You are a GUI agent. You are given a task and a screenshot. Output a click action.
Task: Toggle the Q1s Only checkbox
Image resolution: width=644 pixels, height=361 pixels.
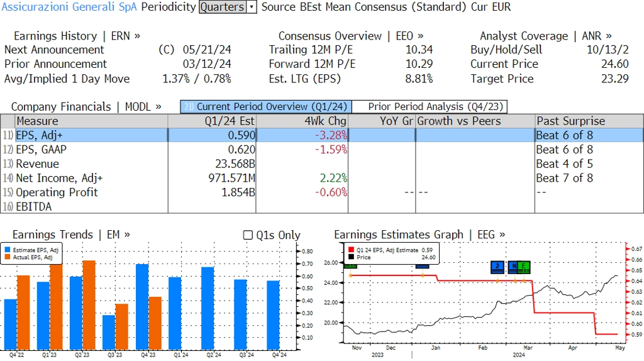(x=248, y=235)
